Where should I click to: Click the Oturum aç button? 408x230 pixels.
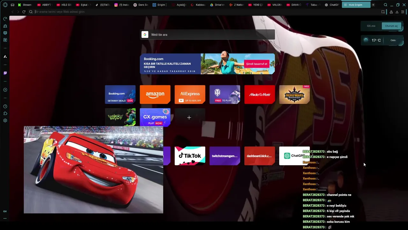(x=391, y=26)
